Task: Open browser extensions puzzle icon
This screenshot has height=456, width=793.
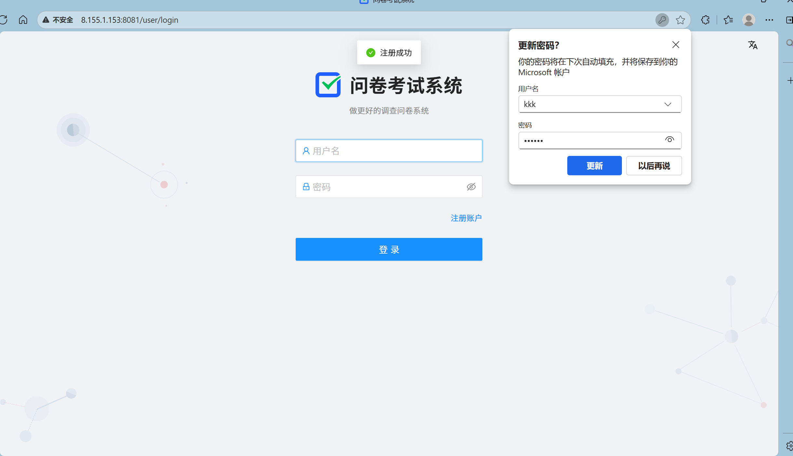Action: pyautogui.click(x=705, y=20)
